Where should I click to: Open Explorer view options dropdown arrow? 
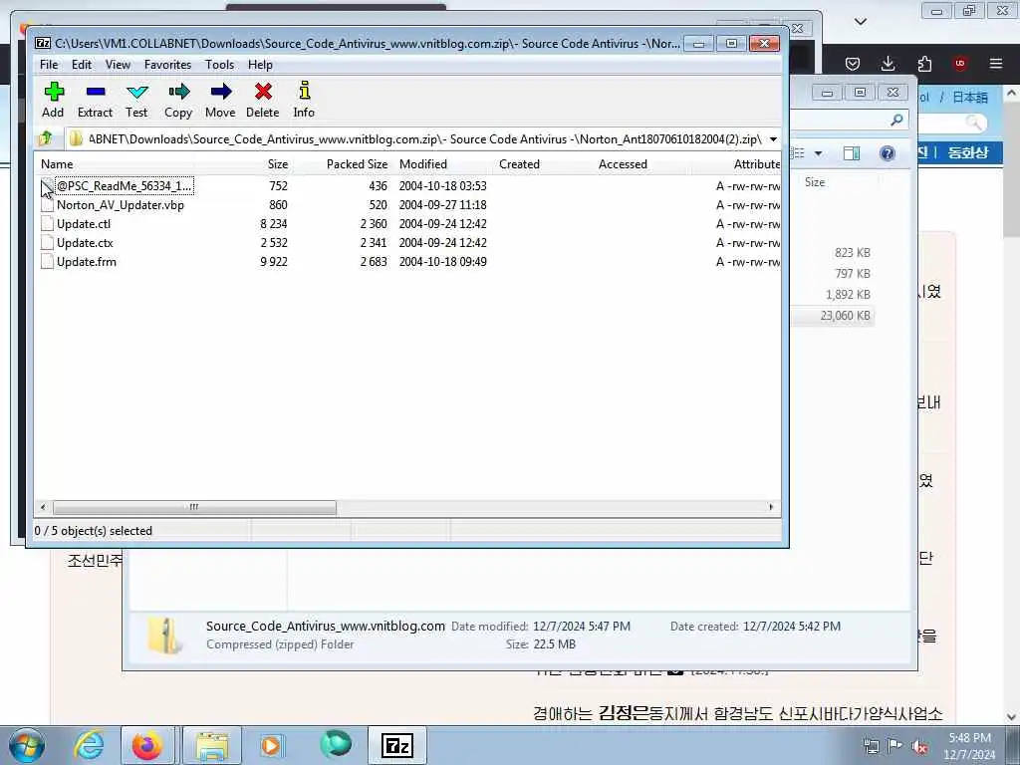pos(819,153)
